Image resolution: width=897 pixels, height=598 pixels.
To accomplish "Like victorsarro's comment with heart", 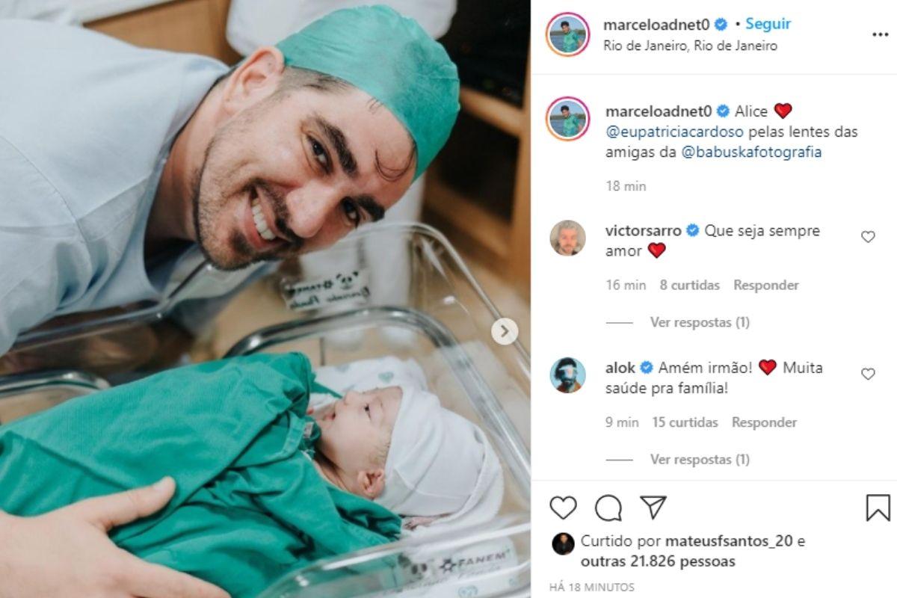I will (868, 237).
